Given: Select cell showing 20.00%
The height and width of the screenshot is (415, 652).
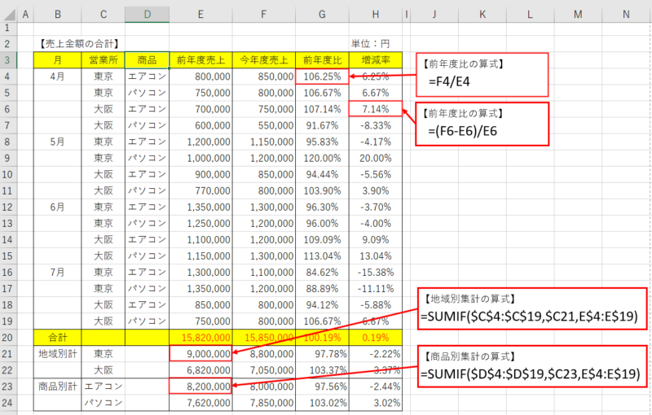Looking at the screenshot, I should coord(376,158).
